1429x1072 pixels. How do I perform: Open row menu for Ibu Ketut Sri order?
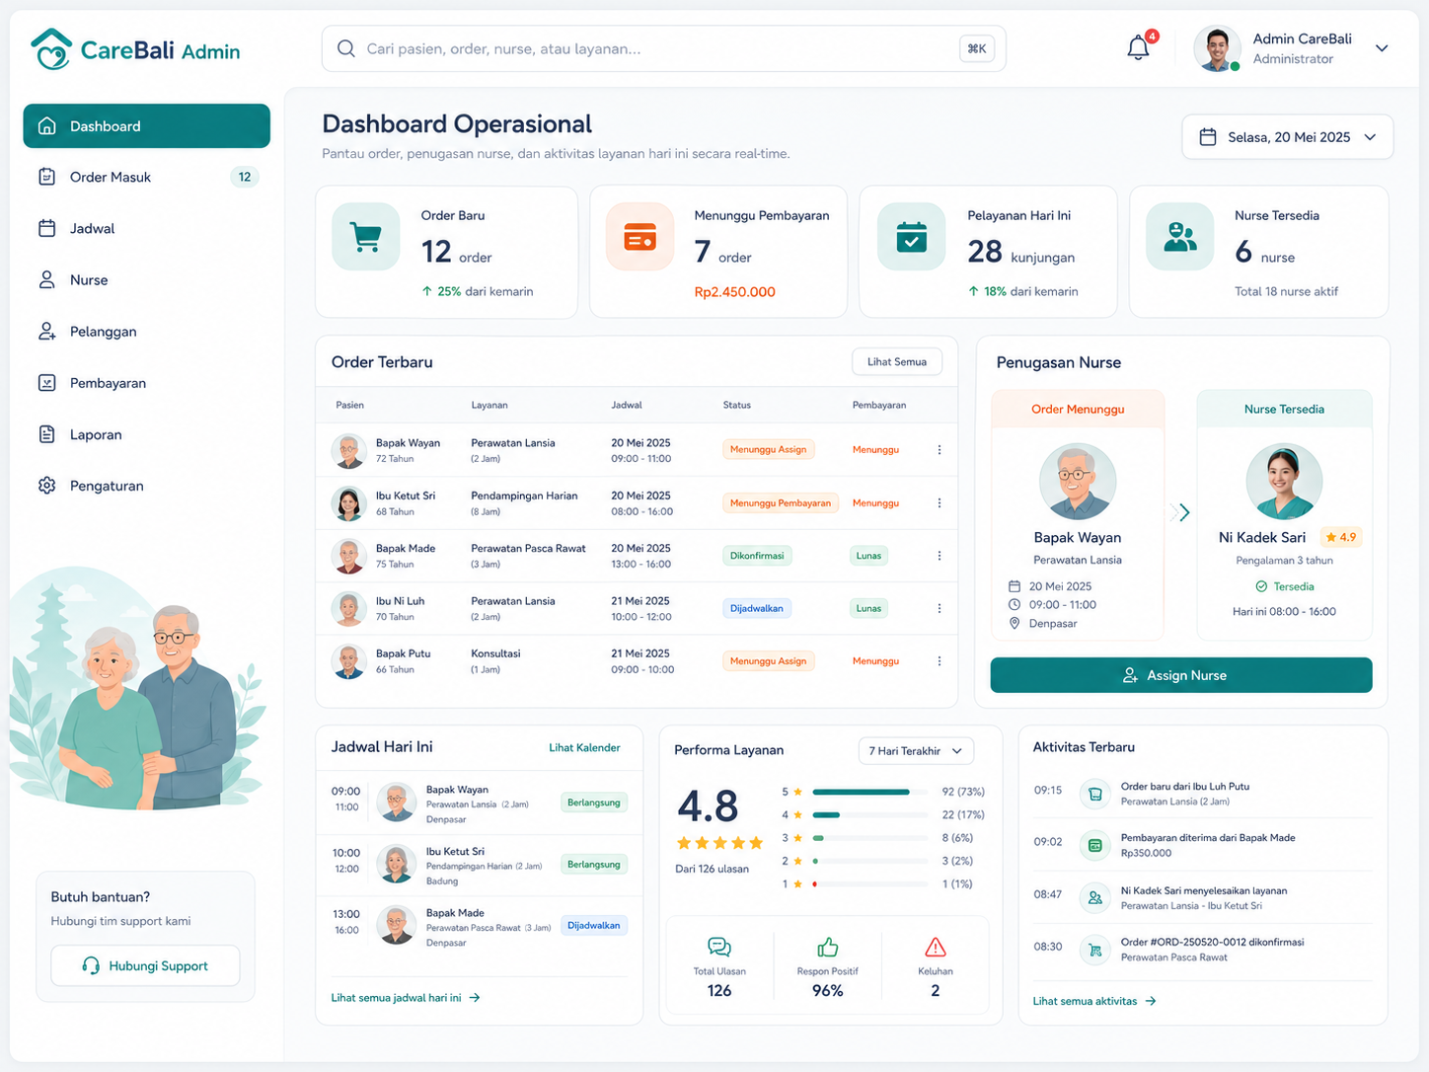pos(939,503)
